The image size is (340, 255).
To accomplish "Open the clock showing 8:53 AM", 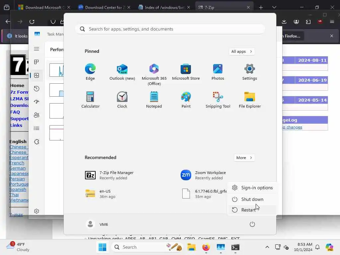I will [303, 247].
